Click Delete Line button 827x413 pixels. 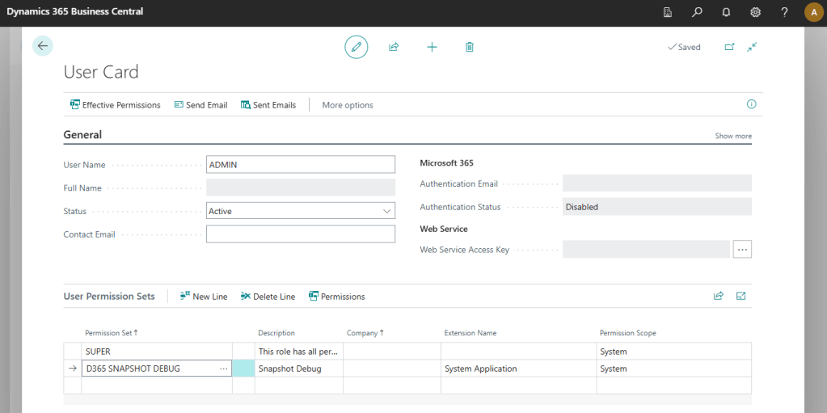[x=268, y=297]
